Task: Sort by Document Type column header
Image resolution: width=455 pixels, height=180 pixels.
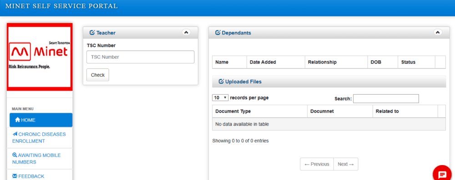Action: (260, 112)
